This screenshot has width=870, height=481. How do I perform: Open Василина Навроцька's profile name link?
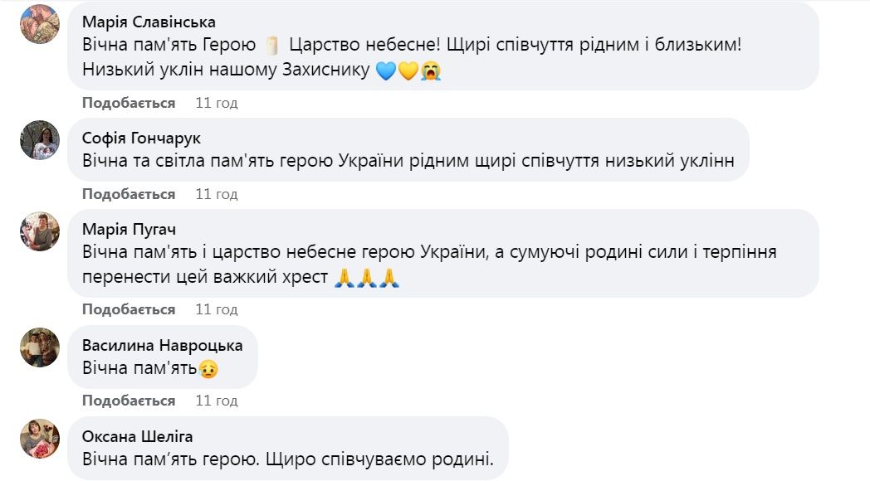163,345
